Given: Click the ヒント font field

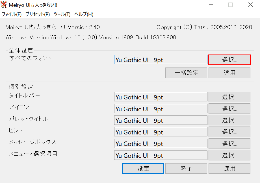Looking at the screenshot, I should point(161,132).
